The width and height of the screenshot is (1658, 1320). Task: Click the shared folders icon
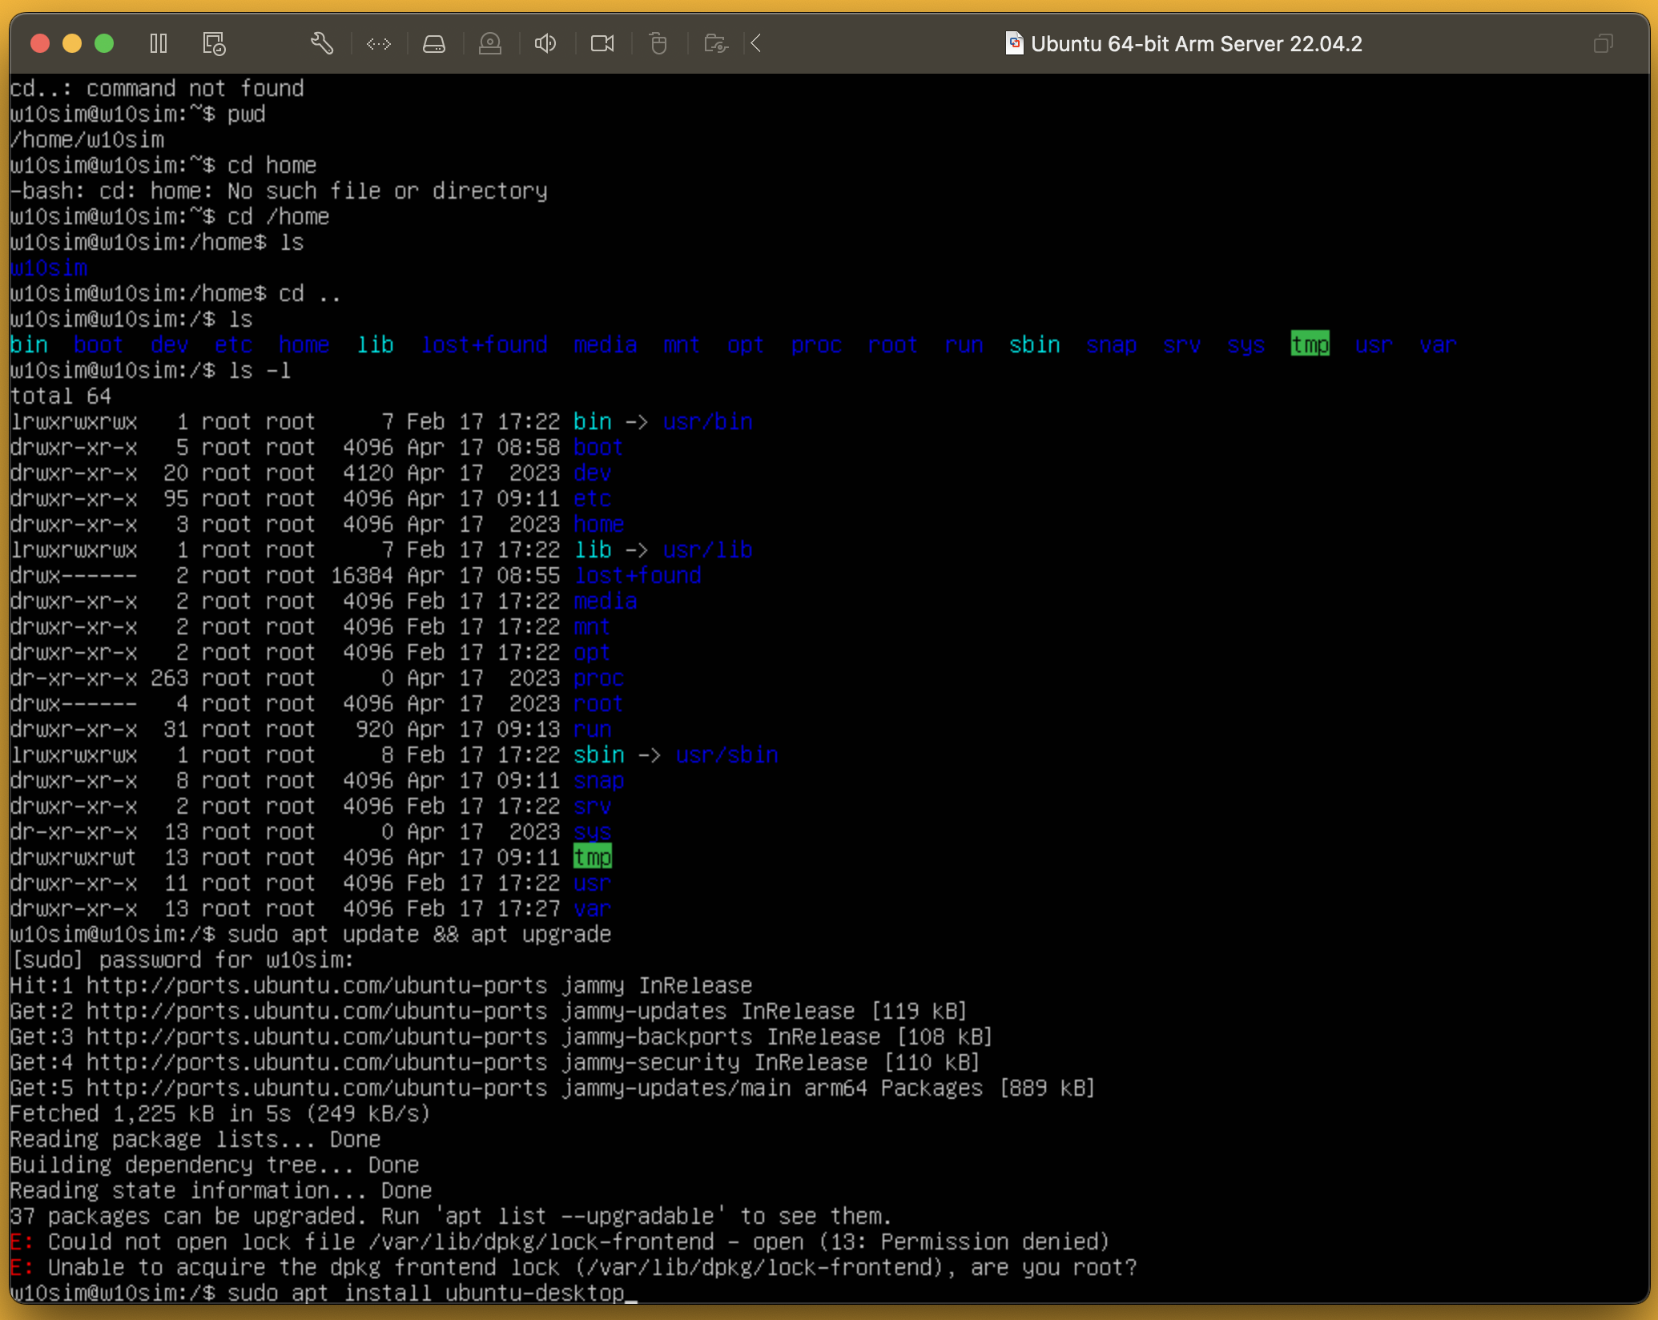(x=715, y=43)
